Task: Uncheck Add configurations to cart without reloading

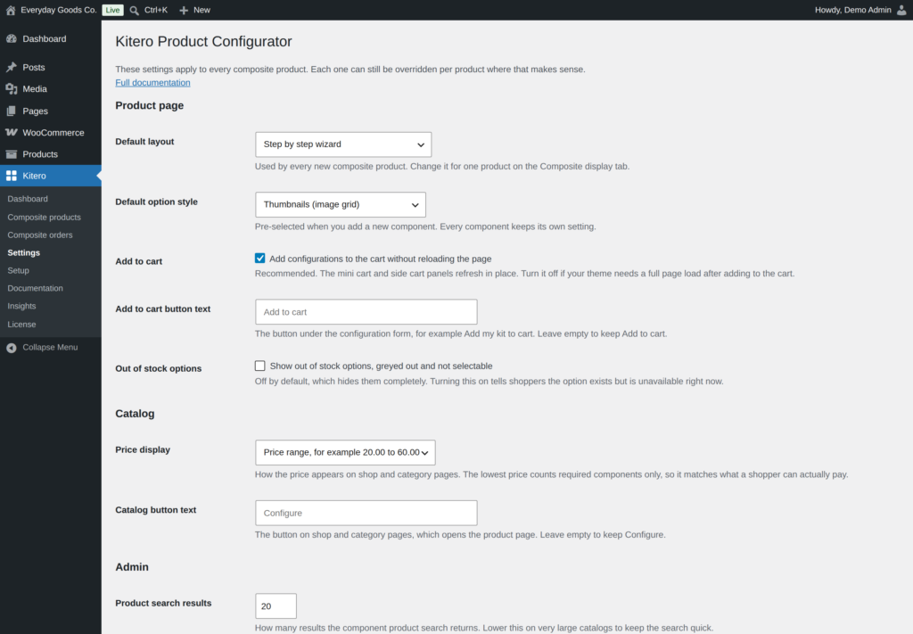Action: 259,259
